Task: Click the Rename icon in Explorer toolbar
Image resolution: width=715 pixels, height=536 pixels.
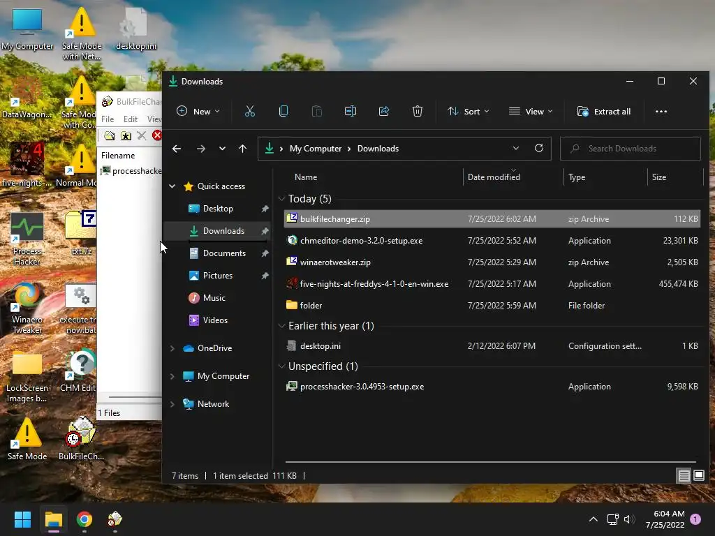Action: point(351,111)
